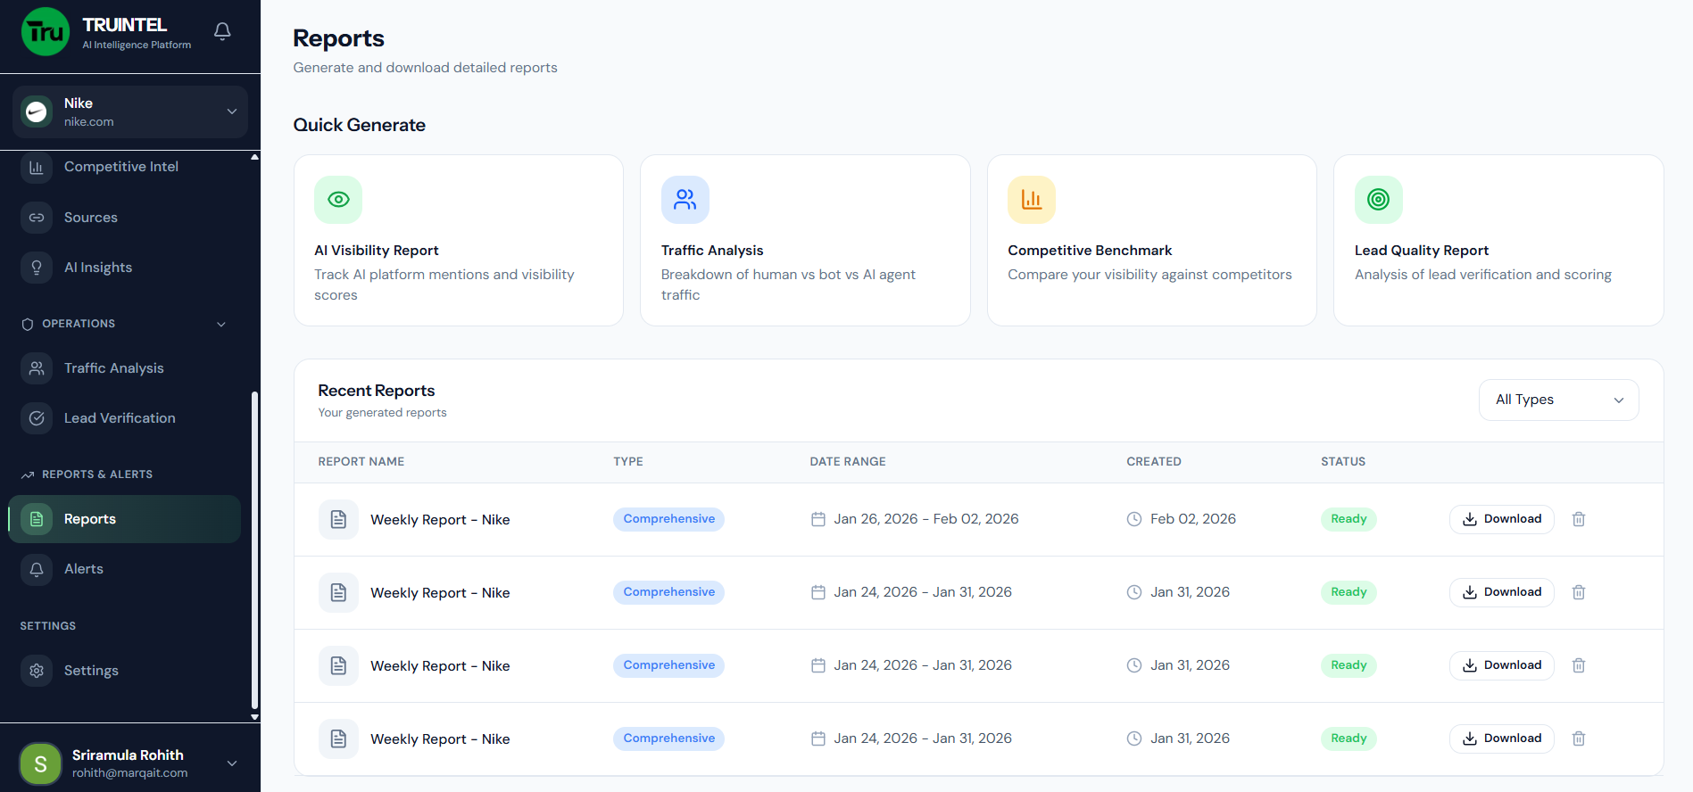This screenshot has width=1693, height=792.
Task: Click the AI Visibility Report eye icon
Action: click(338, 200)
